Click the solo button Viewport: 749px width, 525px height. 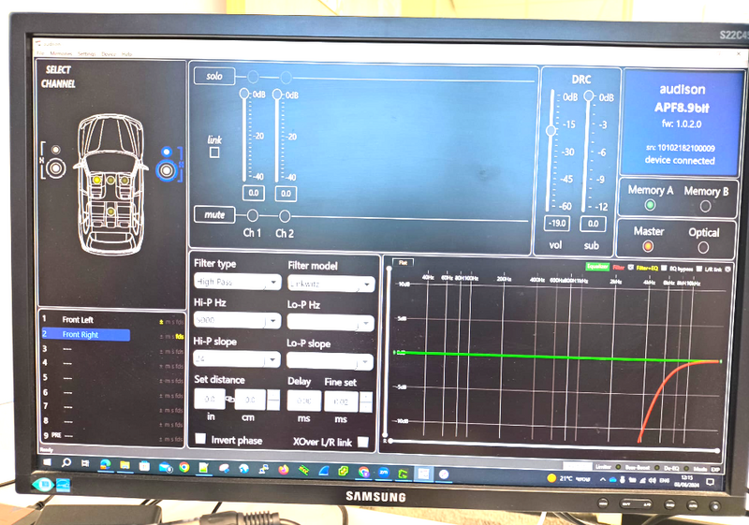(x=214, y=76)
